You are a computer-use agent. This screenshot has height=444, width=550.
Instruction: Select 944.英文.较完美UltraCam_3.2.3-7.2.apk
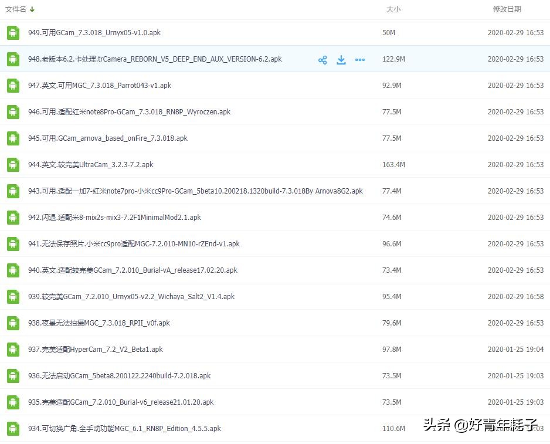(91, 165)
